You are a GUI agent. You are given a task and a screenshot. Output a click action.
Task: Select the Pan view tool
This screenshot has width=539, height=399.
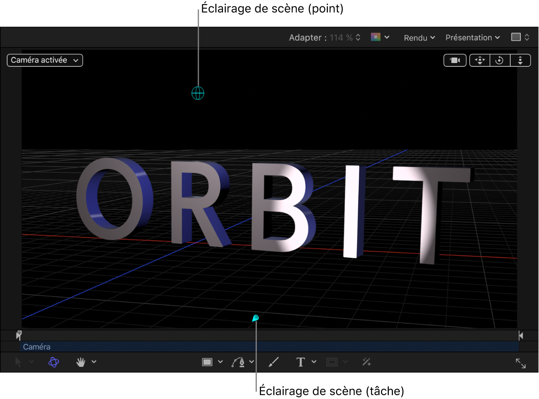81,362
